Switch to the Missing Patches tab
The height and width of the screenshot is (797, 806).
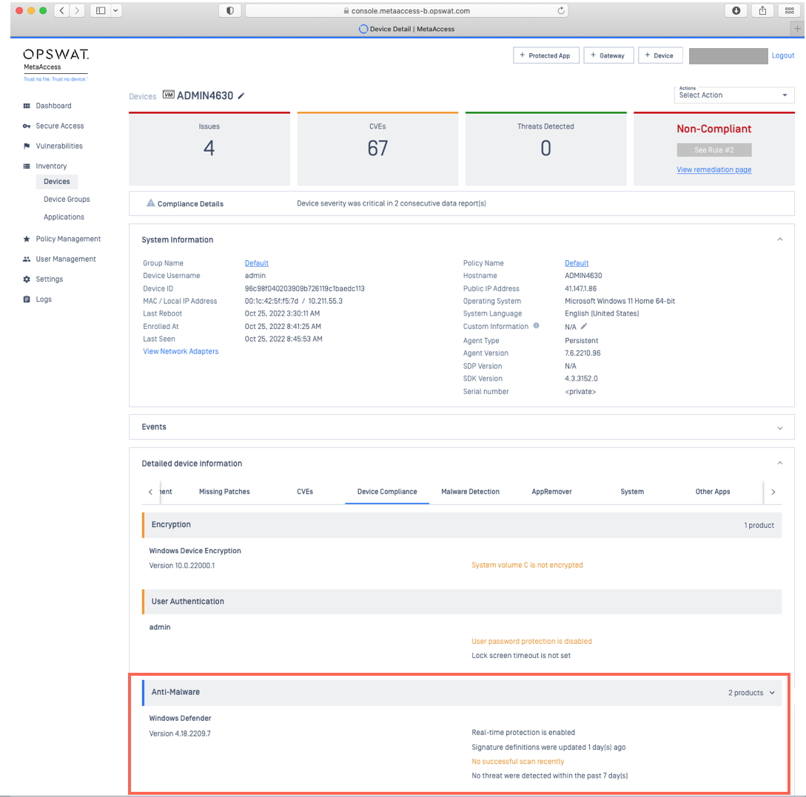point(224,492)
